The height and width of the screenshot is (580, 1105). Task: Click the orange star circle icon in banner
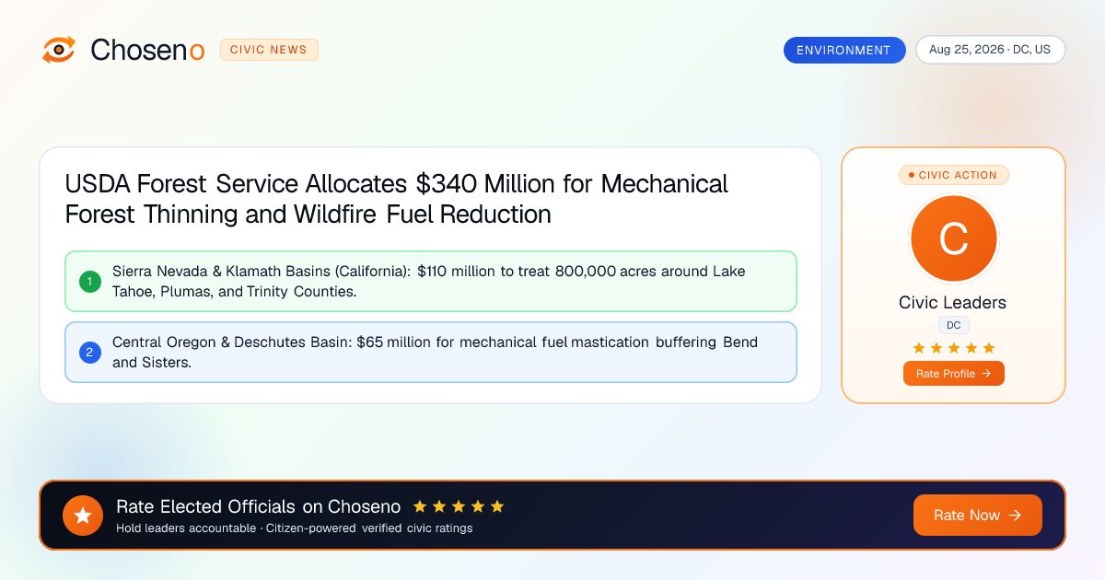(83, 516)
